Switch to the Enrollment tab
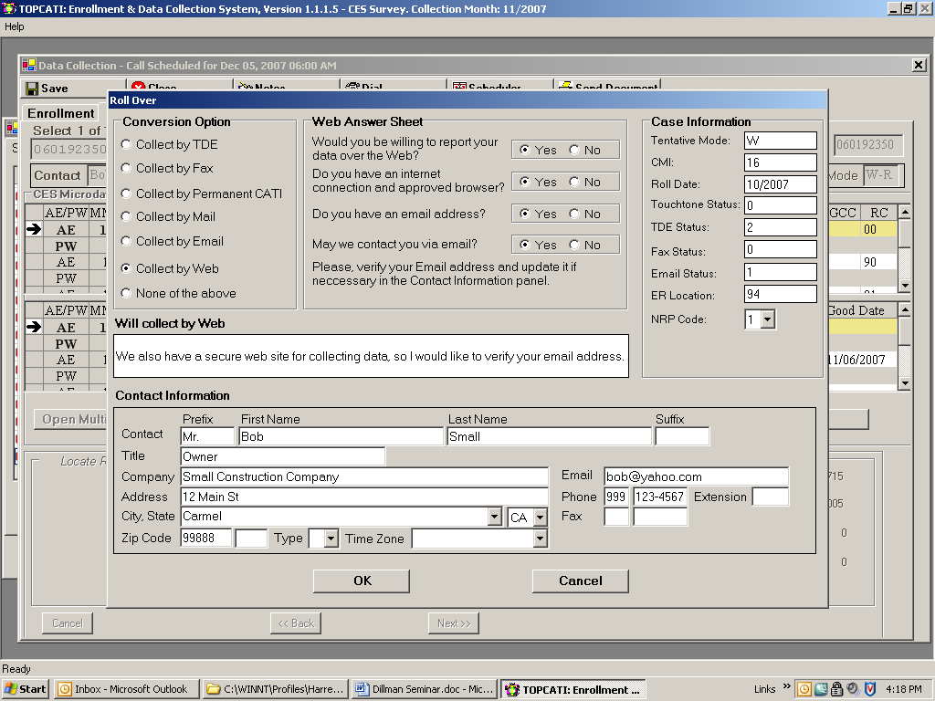The image size is (935, 701). point(59,113)
